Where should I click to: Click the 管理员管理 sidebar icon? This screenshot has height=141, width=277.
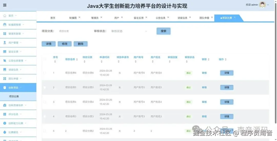[x=5, y=34]
